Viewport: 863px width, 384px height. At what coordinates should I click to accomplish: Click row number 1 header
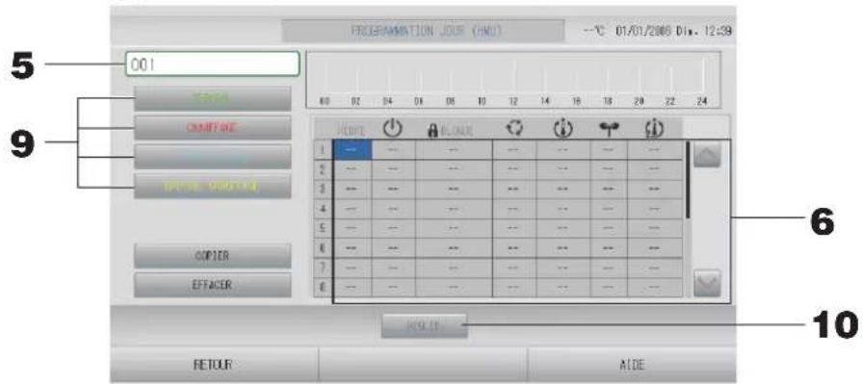pyautogui.click(x=323, y=149)
